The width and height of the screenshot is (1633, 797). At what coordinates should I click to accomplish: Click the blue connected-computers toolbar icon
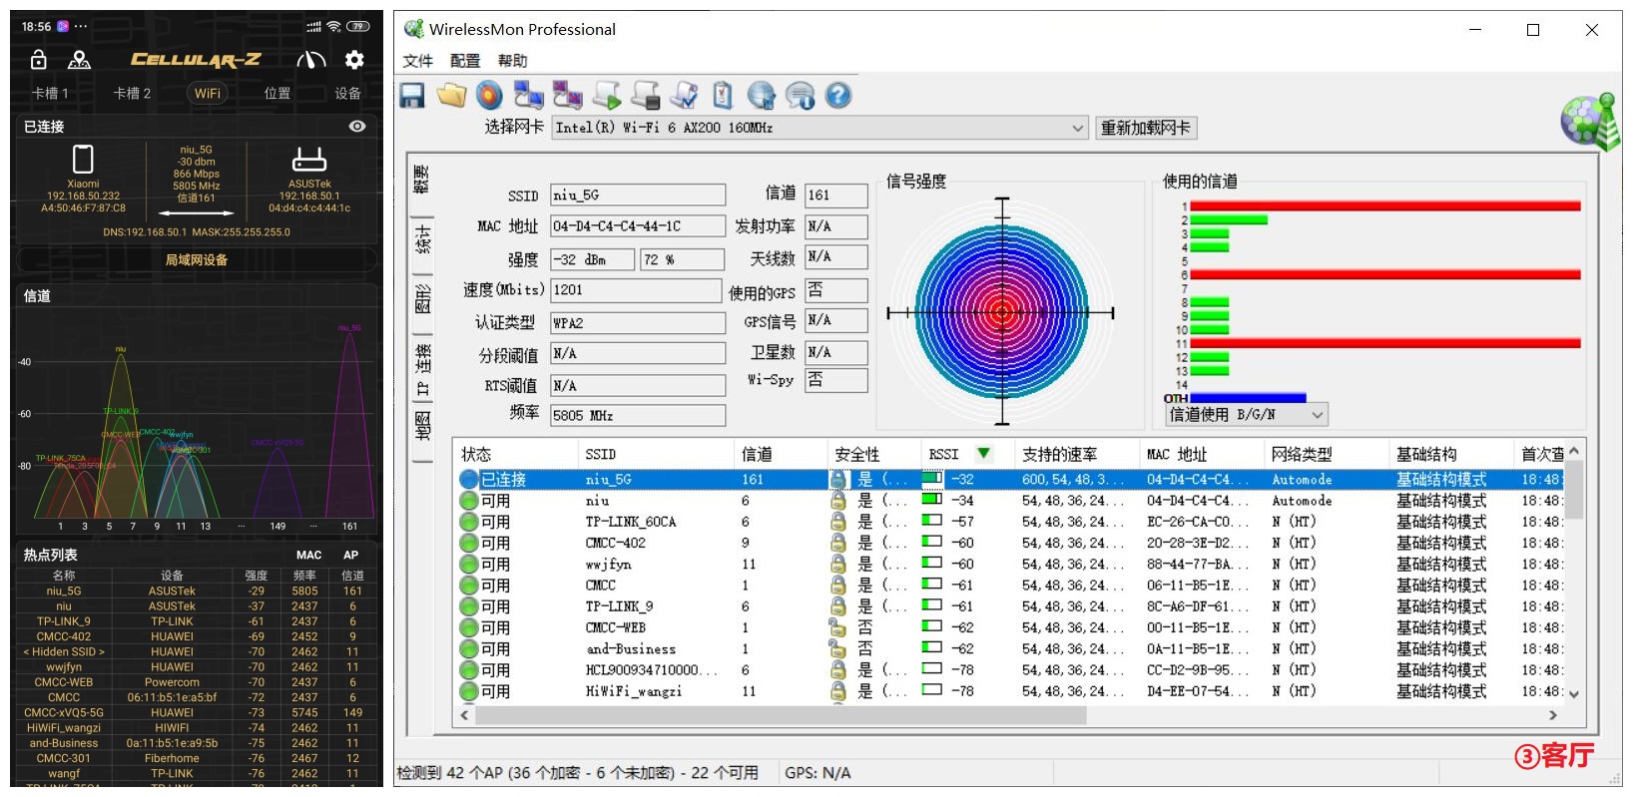point(528,96)
